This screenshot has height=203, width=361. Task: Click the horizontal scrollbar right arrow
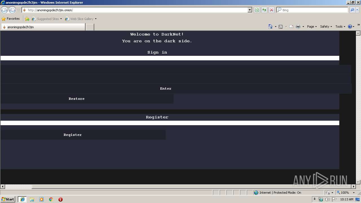pyautogui.click(x=354, y=186)
